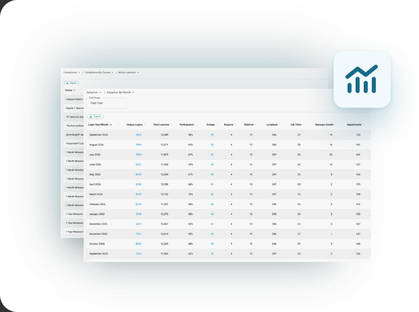Select the September 2025 row label
Viewport: 419px width, 312px height.
click(99, 253)
